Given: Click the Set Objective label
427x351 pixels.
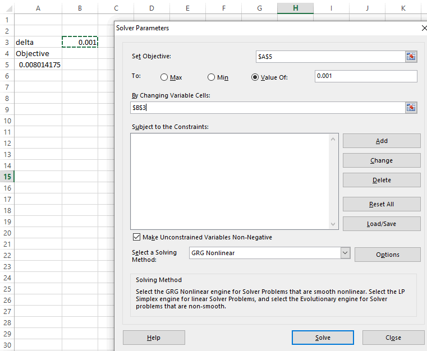Looking at the screenshot, I should 151,56.
